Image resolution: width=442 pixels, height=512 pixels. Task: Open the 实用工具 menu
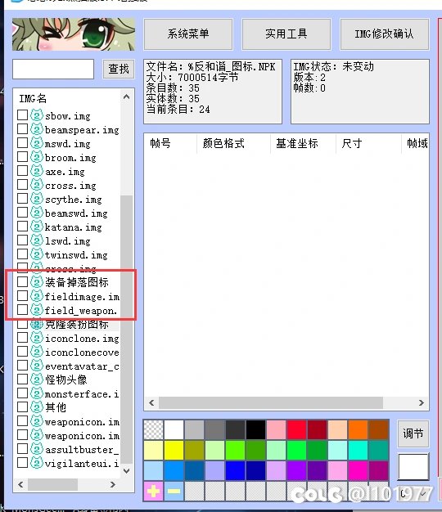coord(286,34)
